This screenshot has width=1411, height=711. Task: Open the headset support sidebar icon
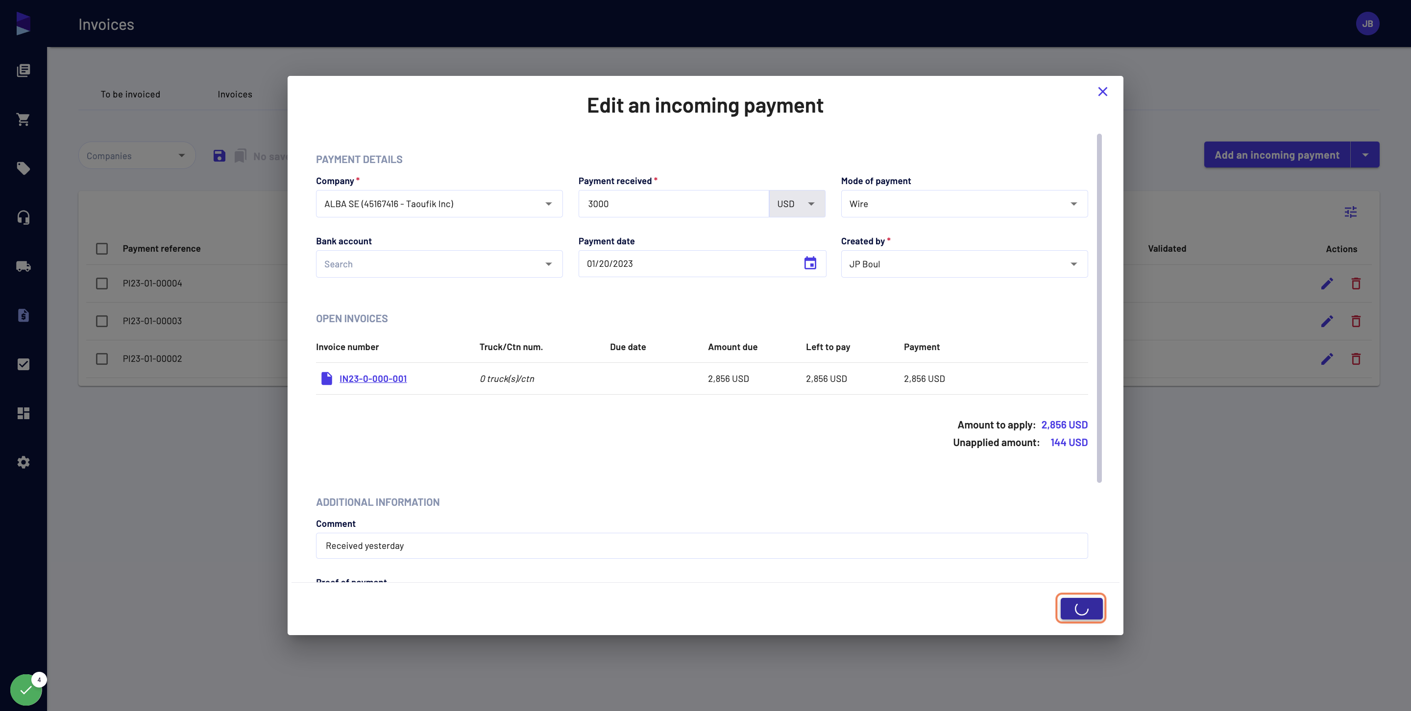point(23,217)
